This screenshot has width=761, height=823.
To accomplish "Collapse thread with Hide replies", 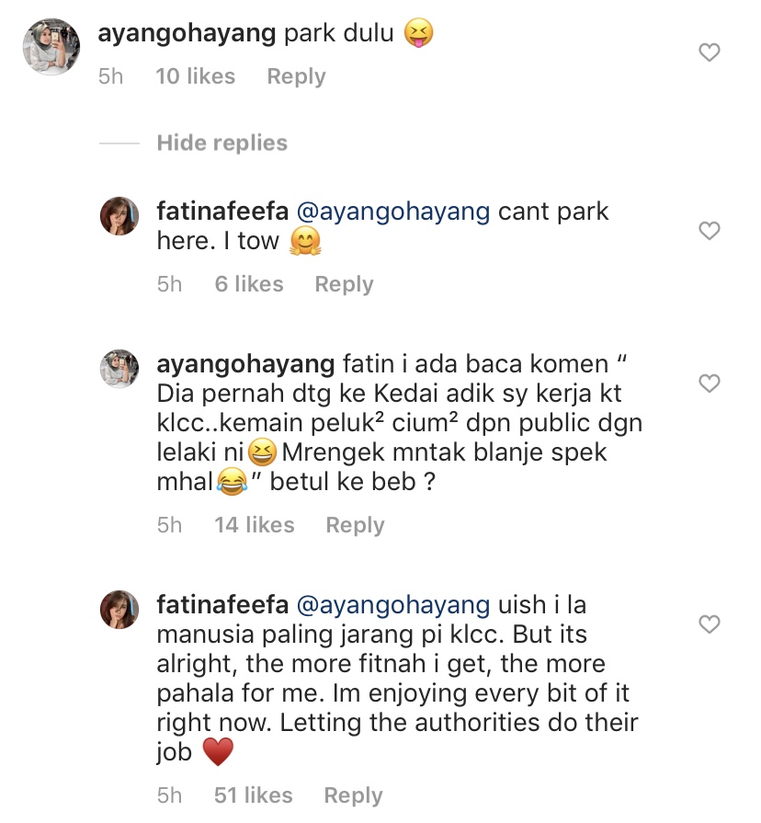I will pyautogui.click(x=221, y=143).
